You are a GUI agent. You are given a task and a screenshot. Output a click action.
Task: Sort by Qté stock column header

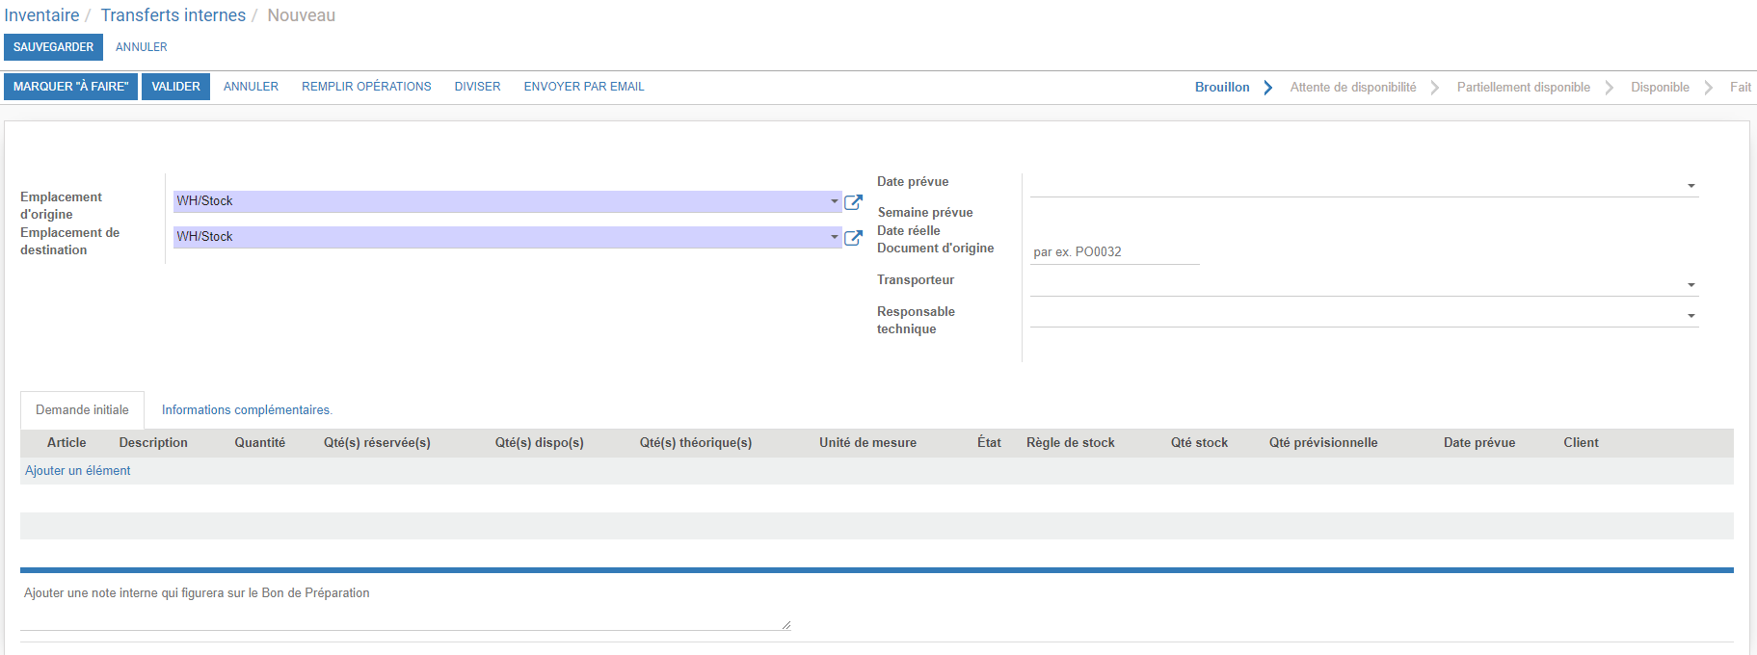tap(1200, 443)
